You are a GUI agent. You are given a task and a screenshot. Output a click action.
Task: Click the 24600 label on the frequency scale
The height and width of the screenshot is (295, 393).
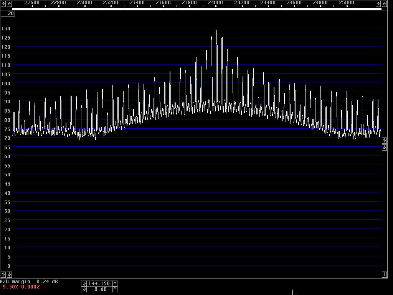(x=294, y=3)
